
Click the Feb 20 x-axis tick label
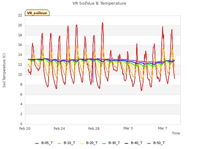[x=25, y=129]
